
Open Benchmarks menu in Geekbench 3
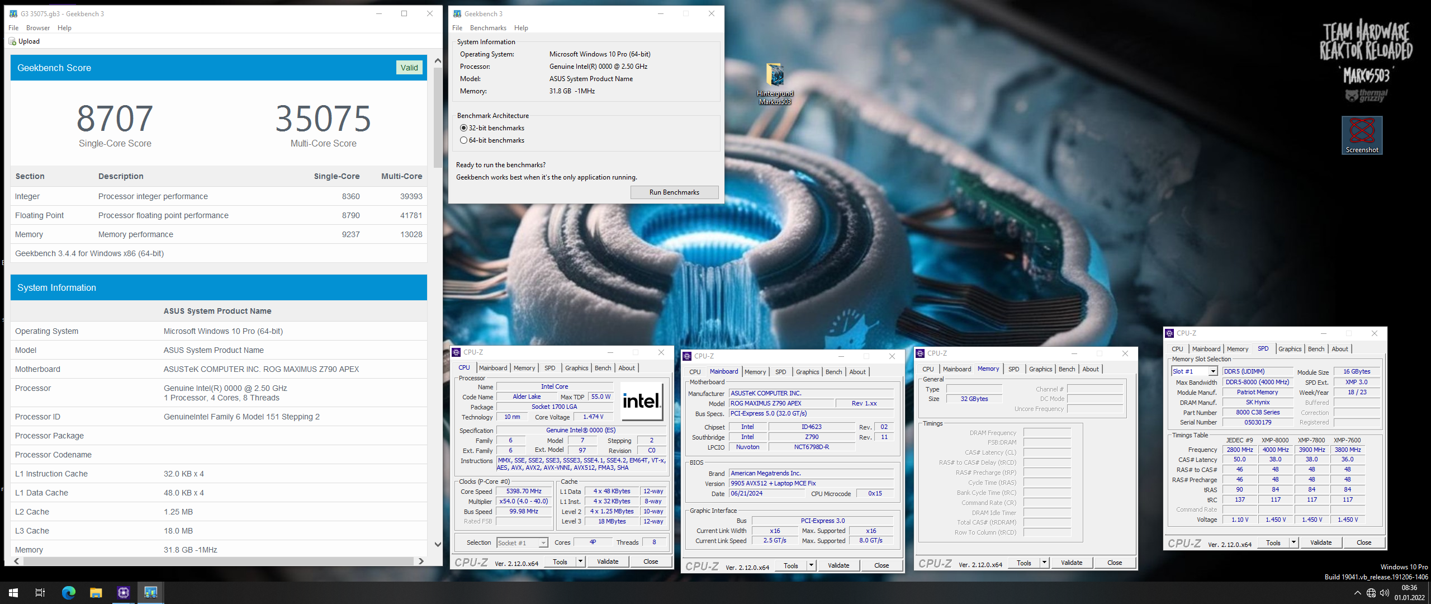(x=488, y=28)
